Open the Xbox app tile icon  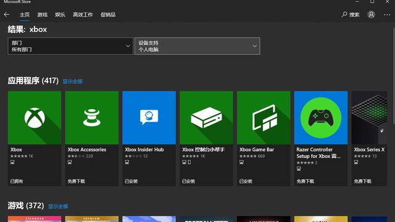pyautogui.click(x=35, y=118)
